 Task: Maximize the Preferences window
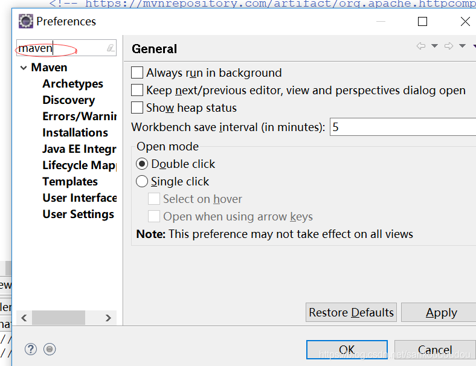[x=422, y=22]
